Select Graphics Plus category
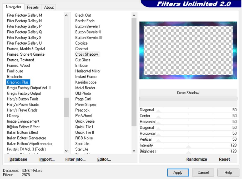This screenshot has height=179, width=242. tap(18, 82)
